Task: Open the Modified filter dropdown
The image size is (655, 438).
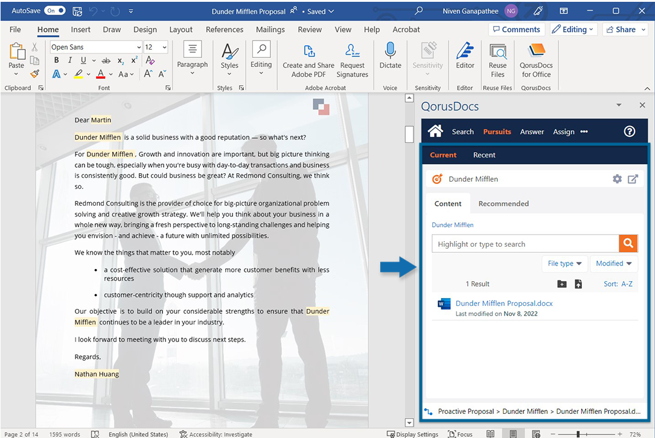Action: (x=613, y=264)
